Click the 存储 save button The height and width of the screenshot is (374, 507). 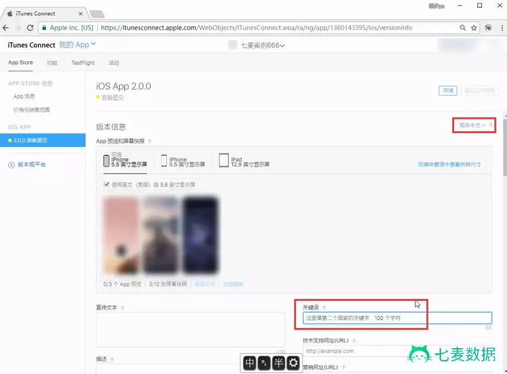tap(447, 91)
